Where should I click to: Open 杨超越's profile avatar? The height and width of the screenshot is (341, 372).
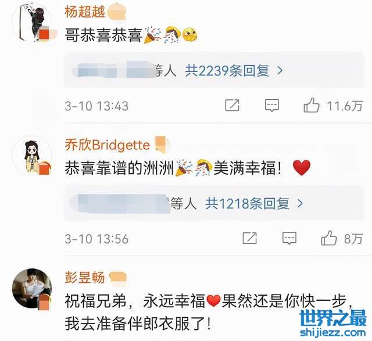pos(32,22)
